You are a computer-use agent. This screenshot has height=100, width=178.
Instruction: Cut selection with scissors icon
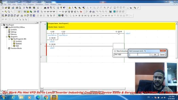(24, 8)
